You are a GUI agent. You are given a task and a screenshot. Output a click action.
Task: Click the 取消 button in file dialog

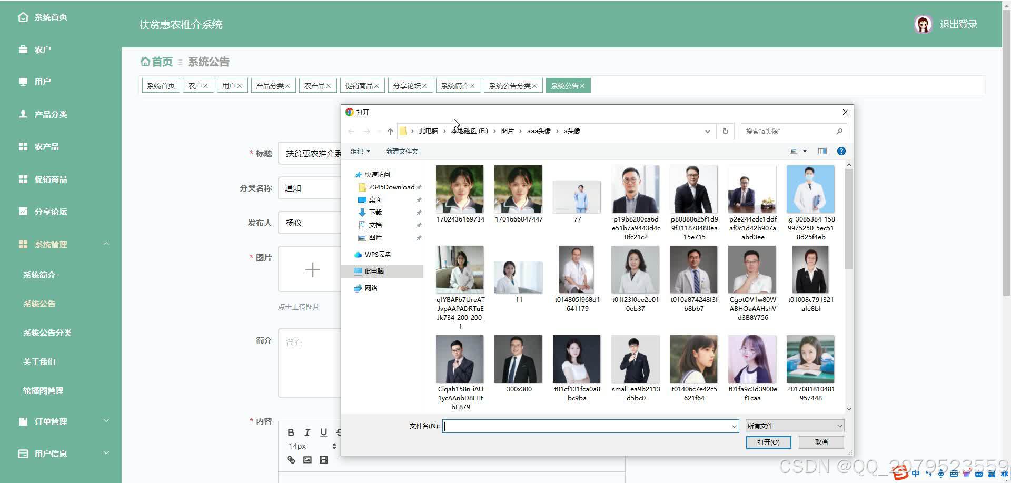(x=821, y=442)
